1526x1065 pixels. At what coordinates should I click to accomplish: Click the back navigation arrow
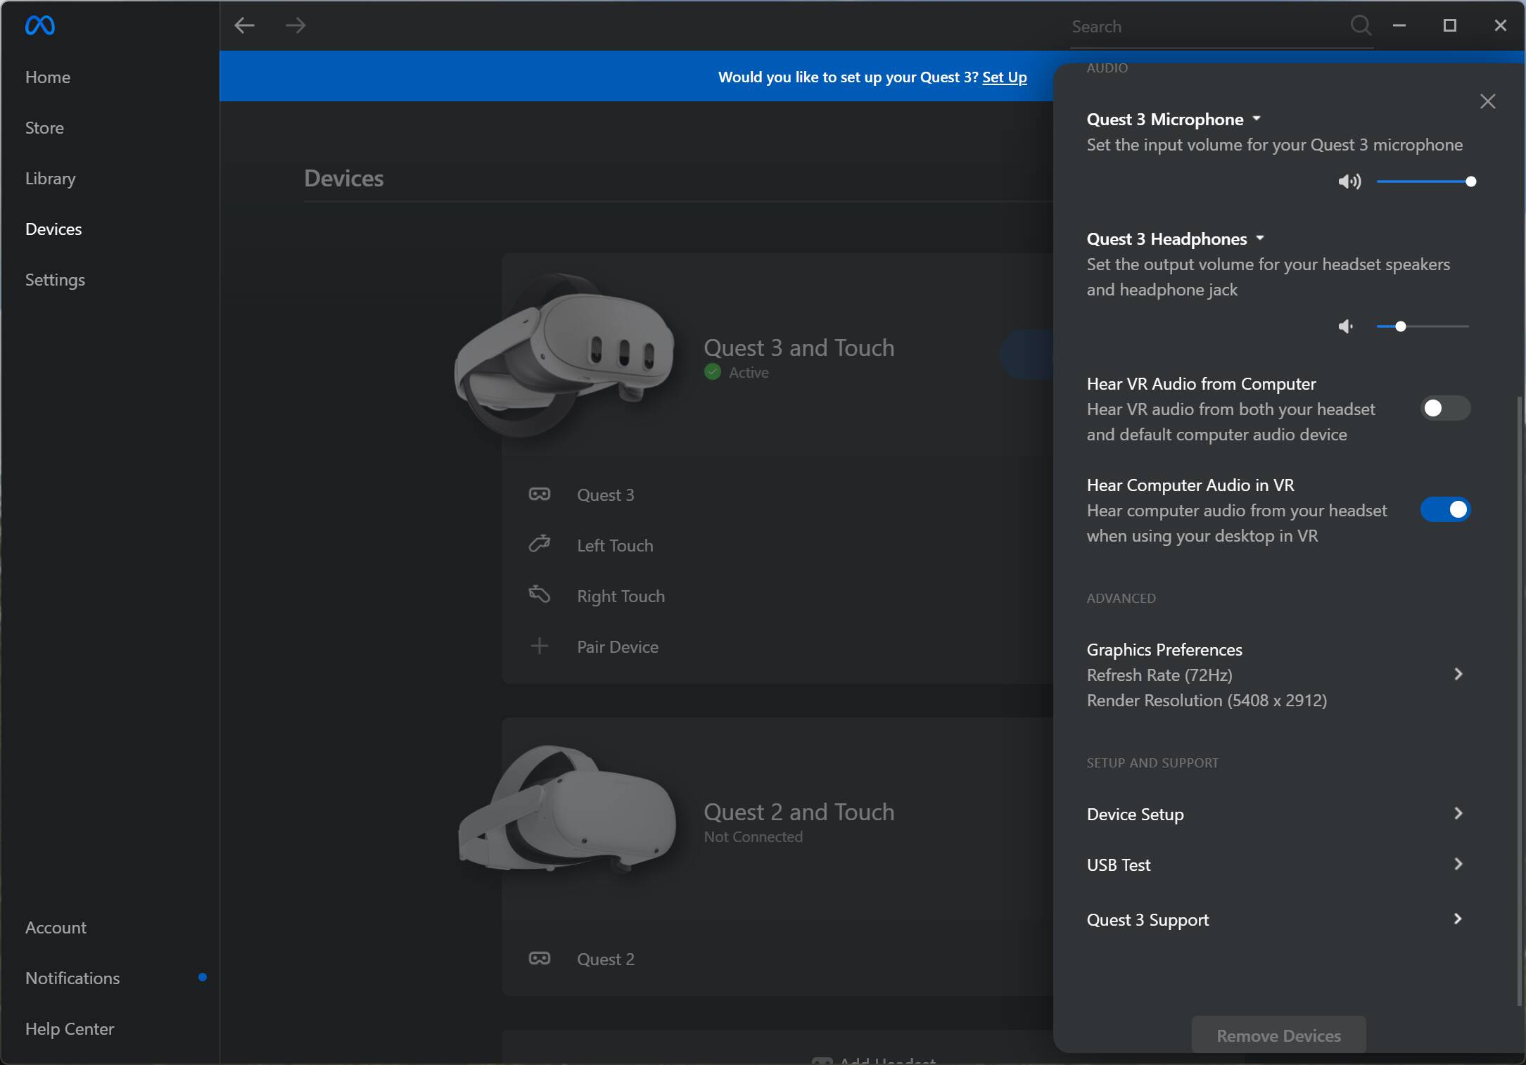(x=244, y=26)
